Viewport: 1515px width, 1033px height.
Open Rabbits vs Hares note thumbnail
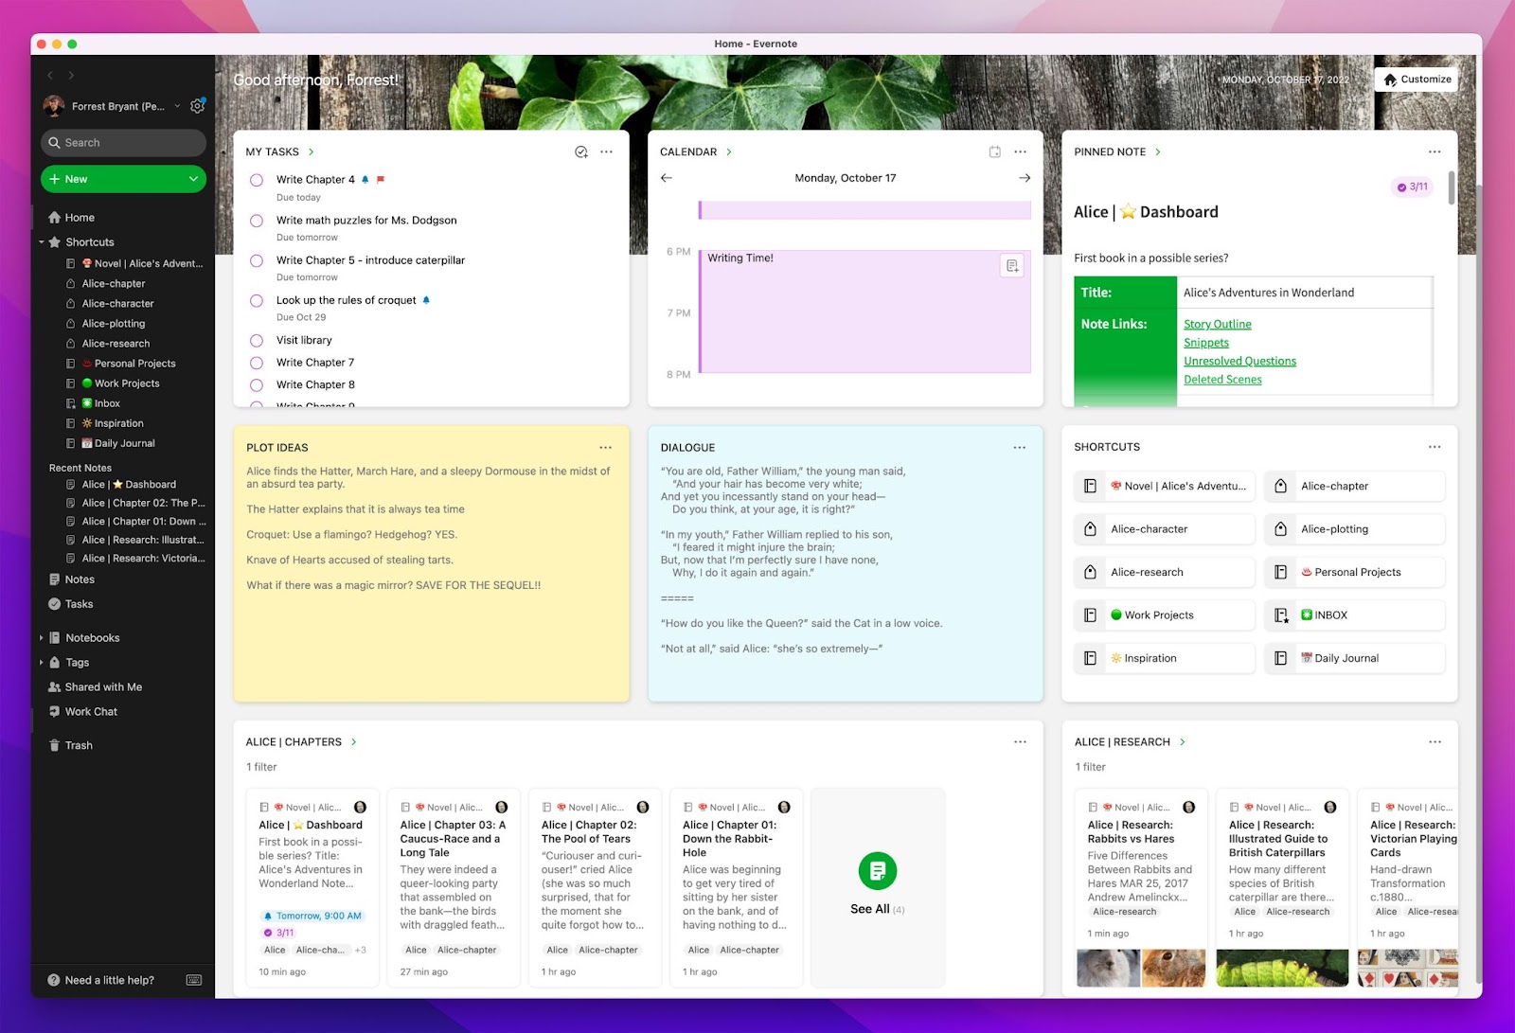1141,968
